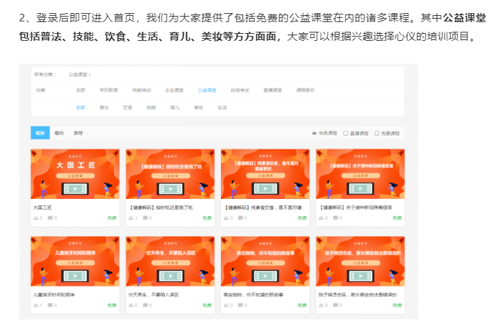Click learner count icon on 儿童换牙时间和顺序 card
This screenshot has width=493, height=324.
(x=35, y=305)
